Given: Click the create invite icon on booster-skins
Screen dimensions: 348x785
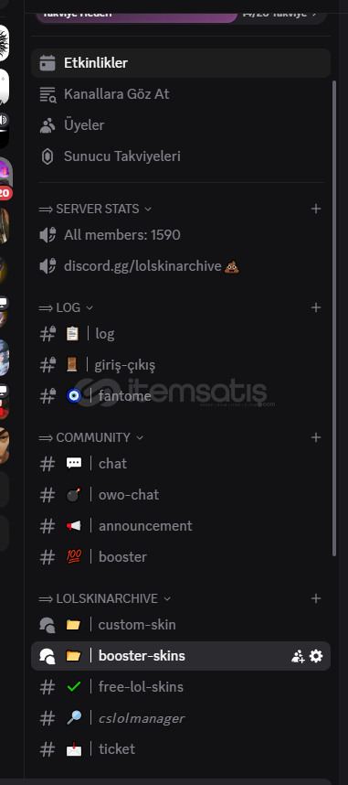Looking at the screenshot, I should point(298,656).
